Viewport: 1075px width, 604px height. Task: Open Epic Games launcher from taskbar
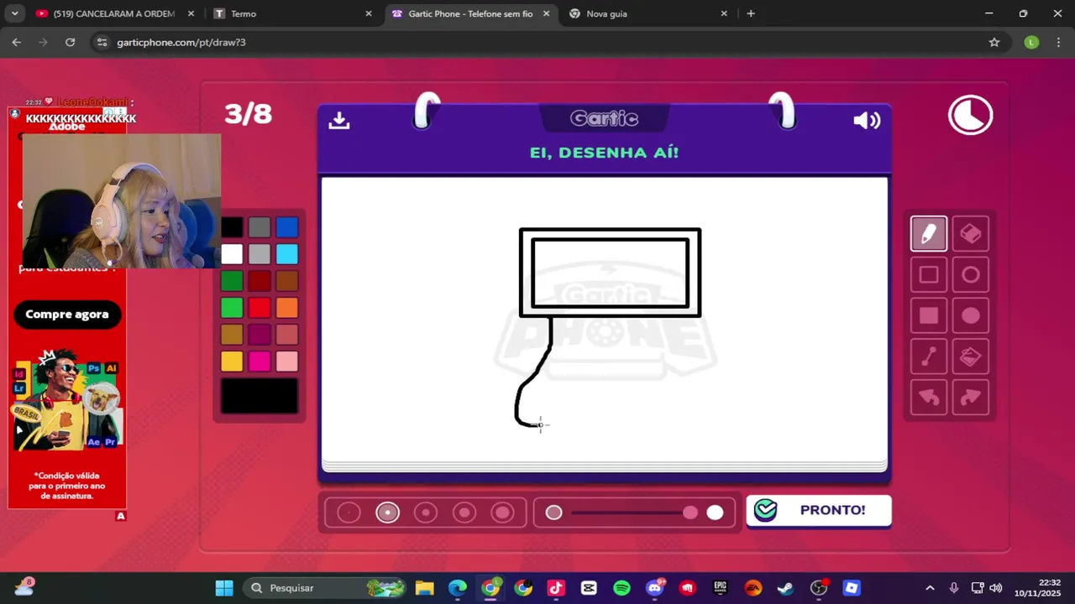coord(721,588)
